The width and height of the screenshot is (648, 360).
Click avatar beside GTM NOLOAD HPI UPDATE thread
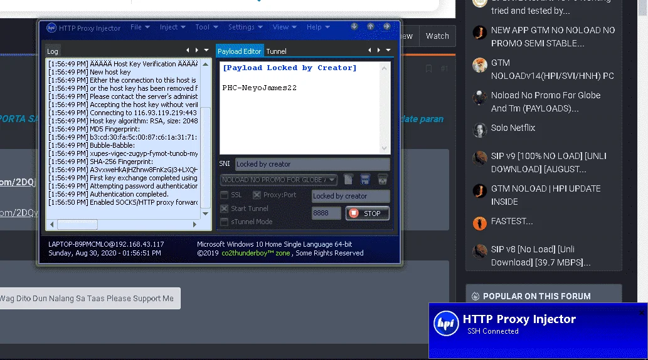pyautogui.click(x=480, y=190)
